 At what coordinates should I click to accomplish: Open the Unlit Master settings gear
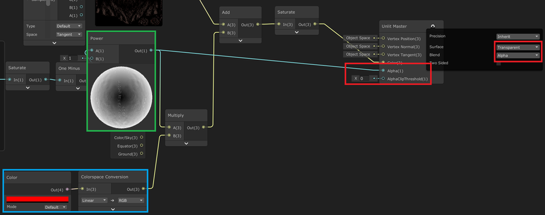tap(433, 26)
